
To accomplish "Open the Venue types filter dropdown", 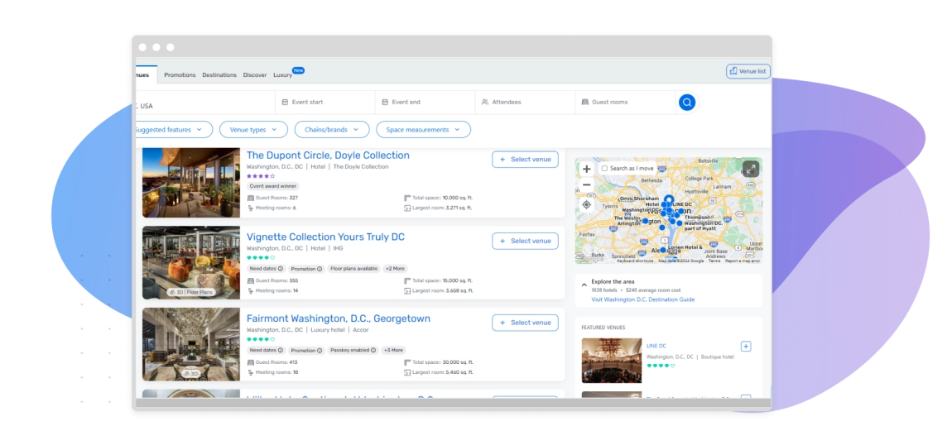I will [253, 130].
